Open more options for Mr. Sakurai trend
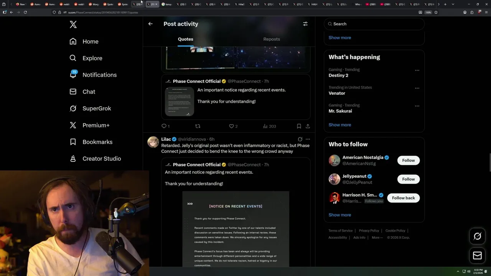The image size is (491, 276). (417, 106)
